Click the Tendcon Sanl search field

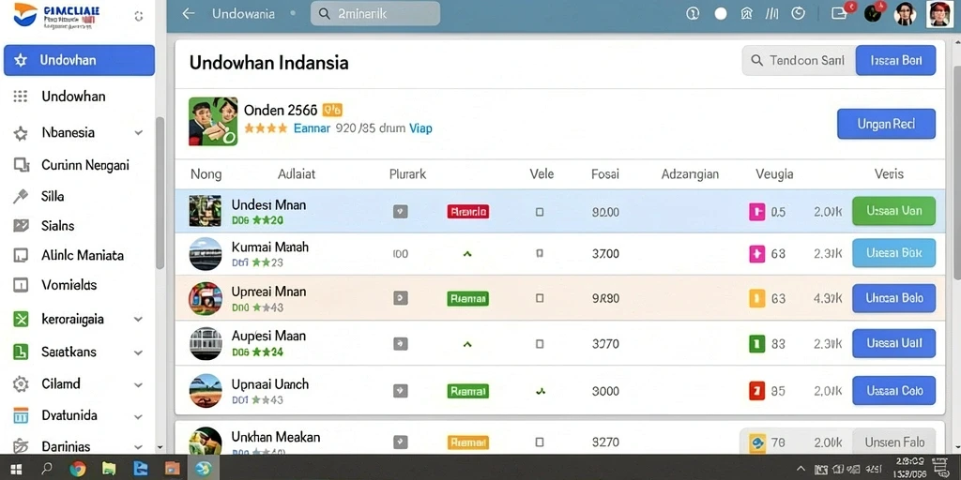click(x=799, y=61)
